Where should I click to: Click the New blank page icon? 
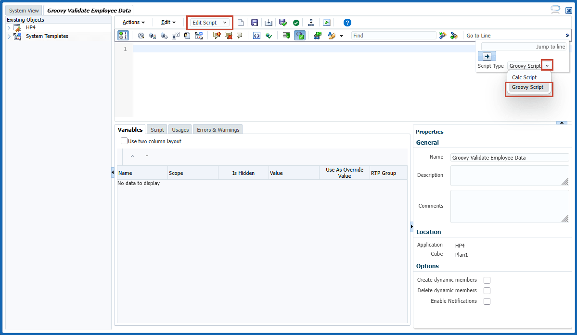point(240,23)
